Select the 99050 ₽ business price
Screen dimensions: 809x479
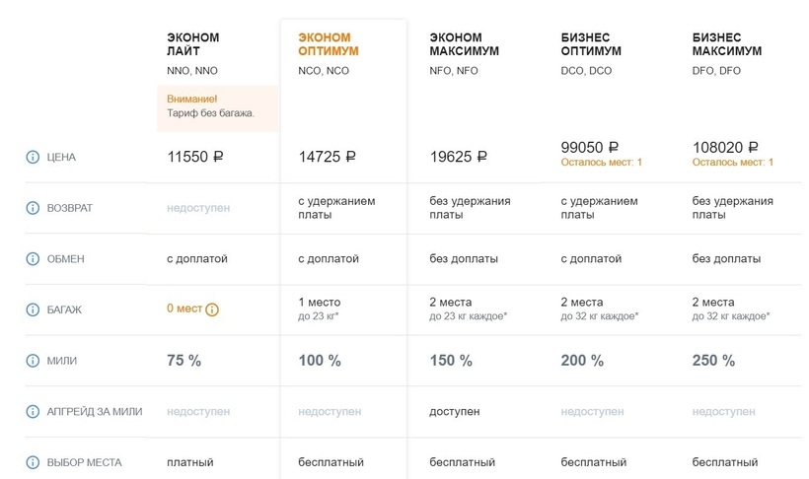[589, 147]
